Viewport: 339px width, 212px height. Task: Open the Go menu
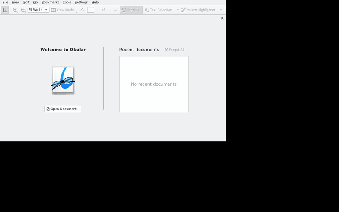[36, 3]
